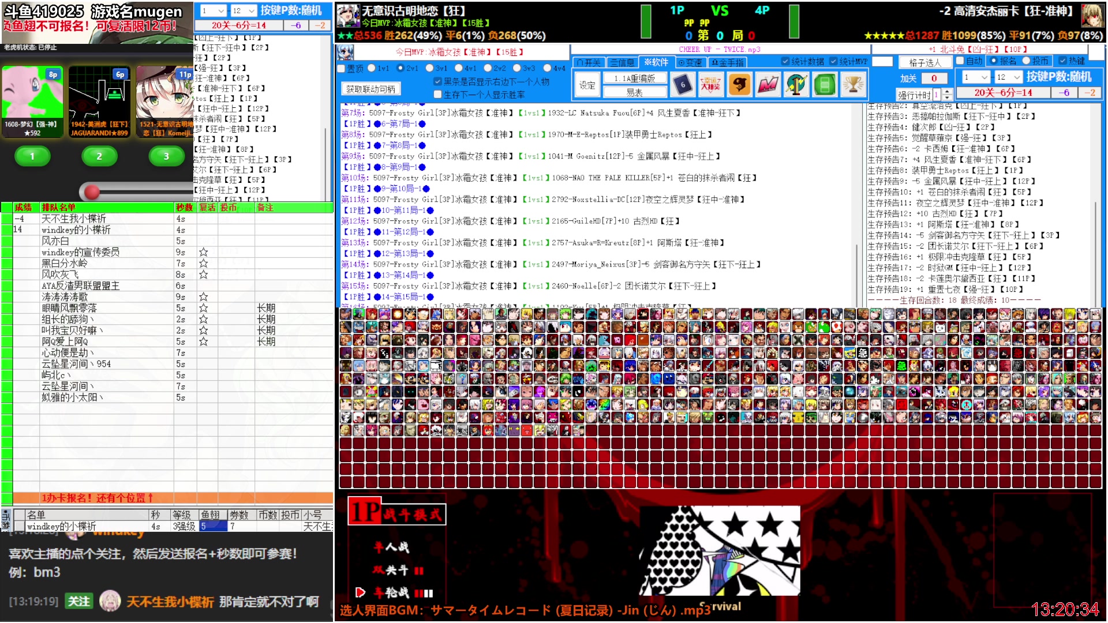The image size is (1108, 623).
Task: Click the 设定 settings button
Action: (x=587, y=85)
